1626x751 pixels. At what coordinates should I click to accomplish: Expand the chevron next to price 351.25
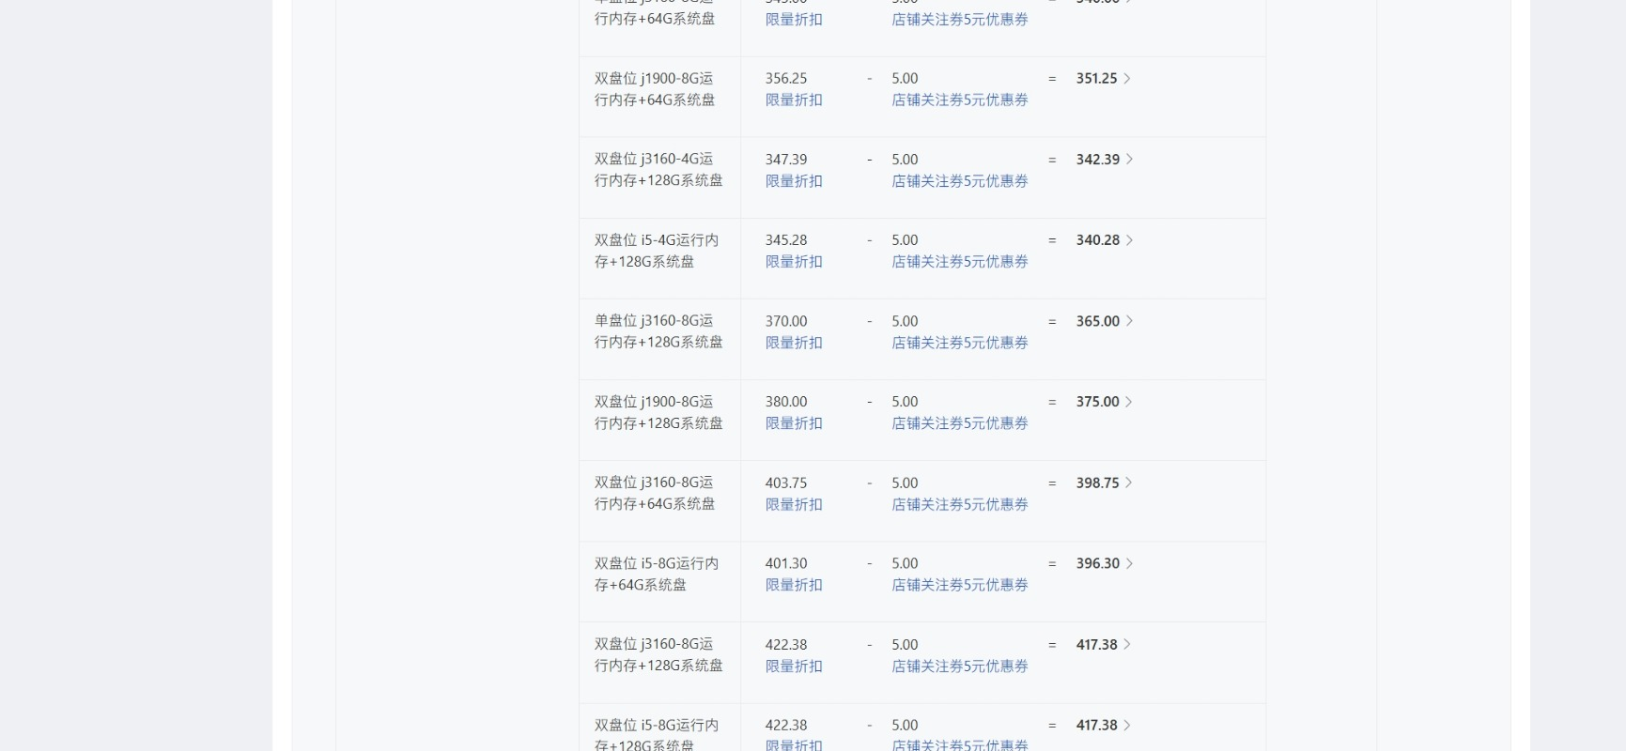pos(1127,79)
